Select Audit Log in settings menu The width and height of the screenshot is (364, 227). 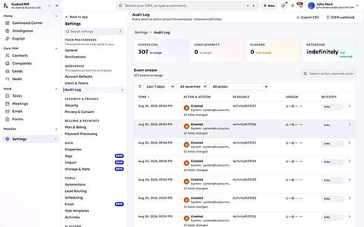tap(94, 89)
